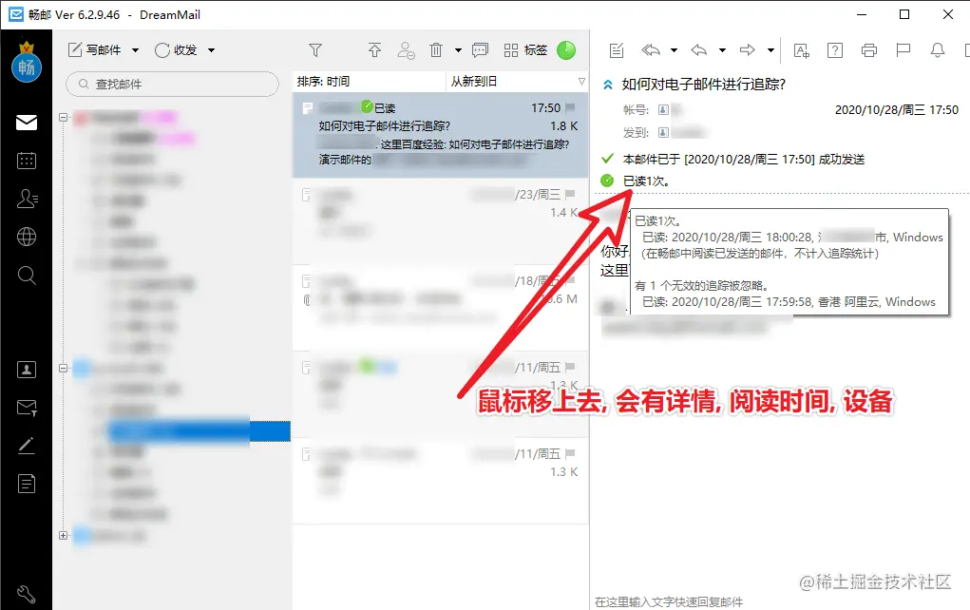The height and width of the screenshot is (610, 970).
Task: Open the notes document icon in sidebar
Action: point(26,484)
